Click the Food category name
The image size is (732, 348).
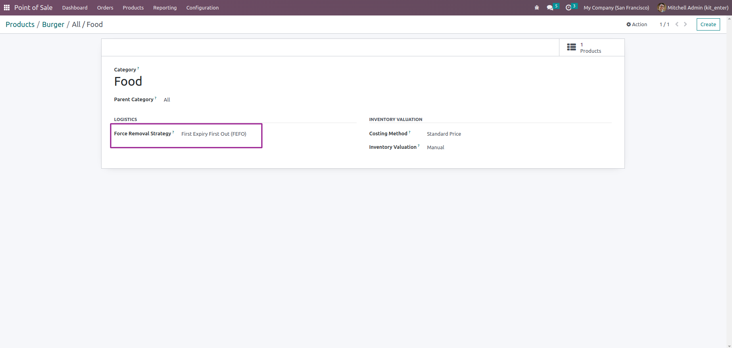[128, 81]
